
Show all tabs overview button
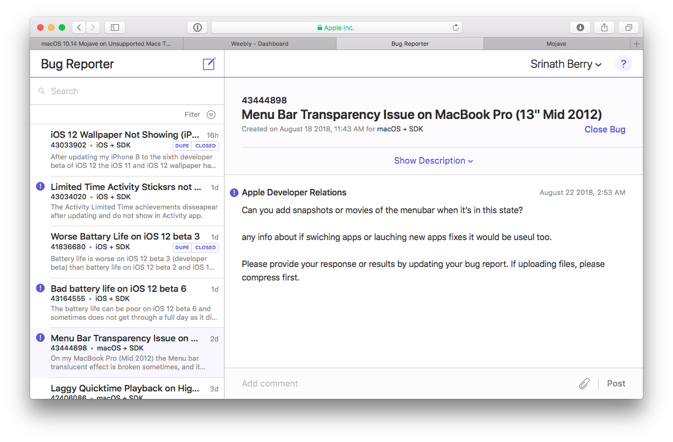[x=628, y=27]
